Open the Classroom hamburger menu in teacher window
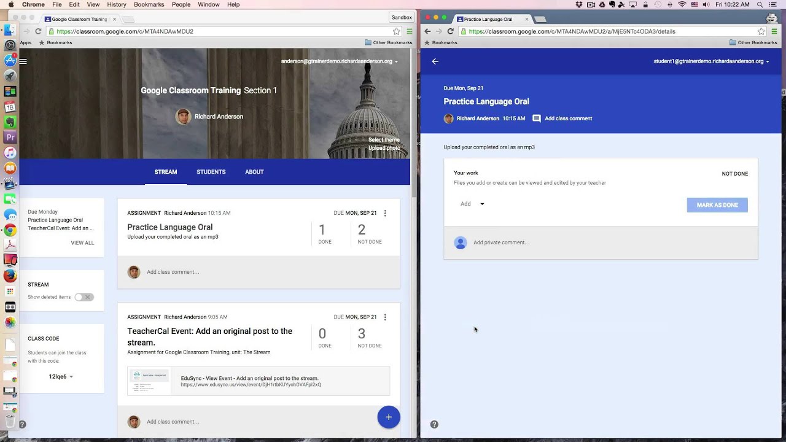786x442 pixels. [x=23, y=61]
